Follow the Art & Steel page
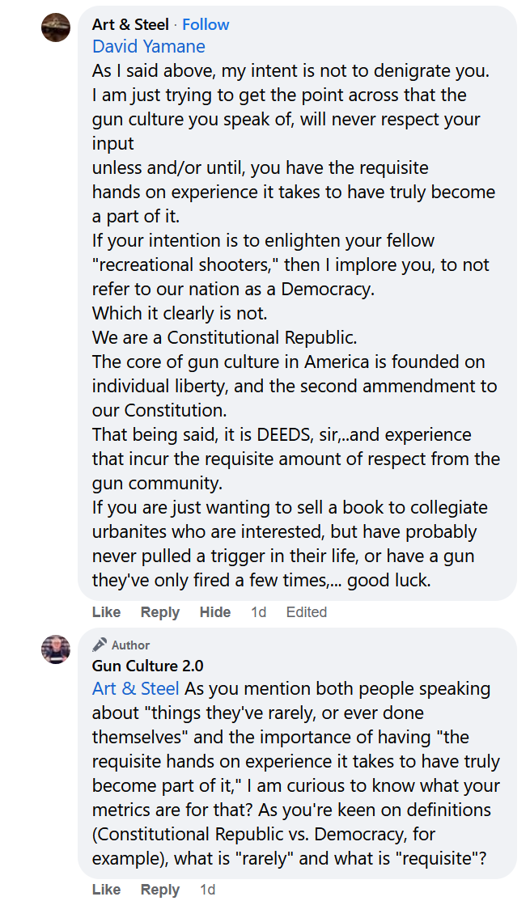The width and height of the screenshot is (530, 901). [206, 24]
